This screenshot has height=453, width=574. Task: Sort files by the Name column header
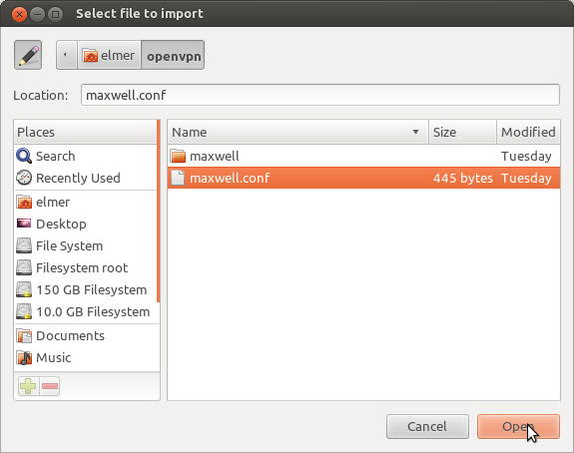coord(298,132)
